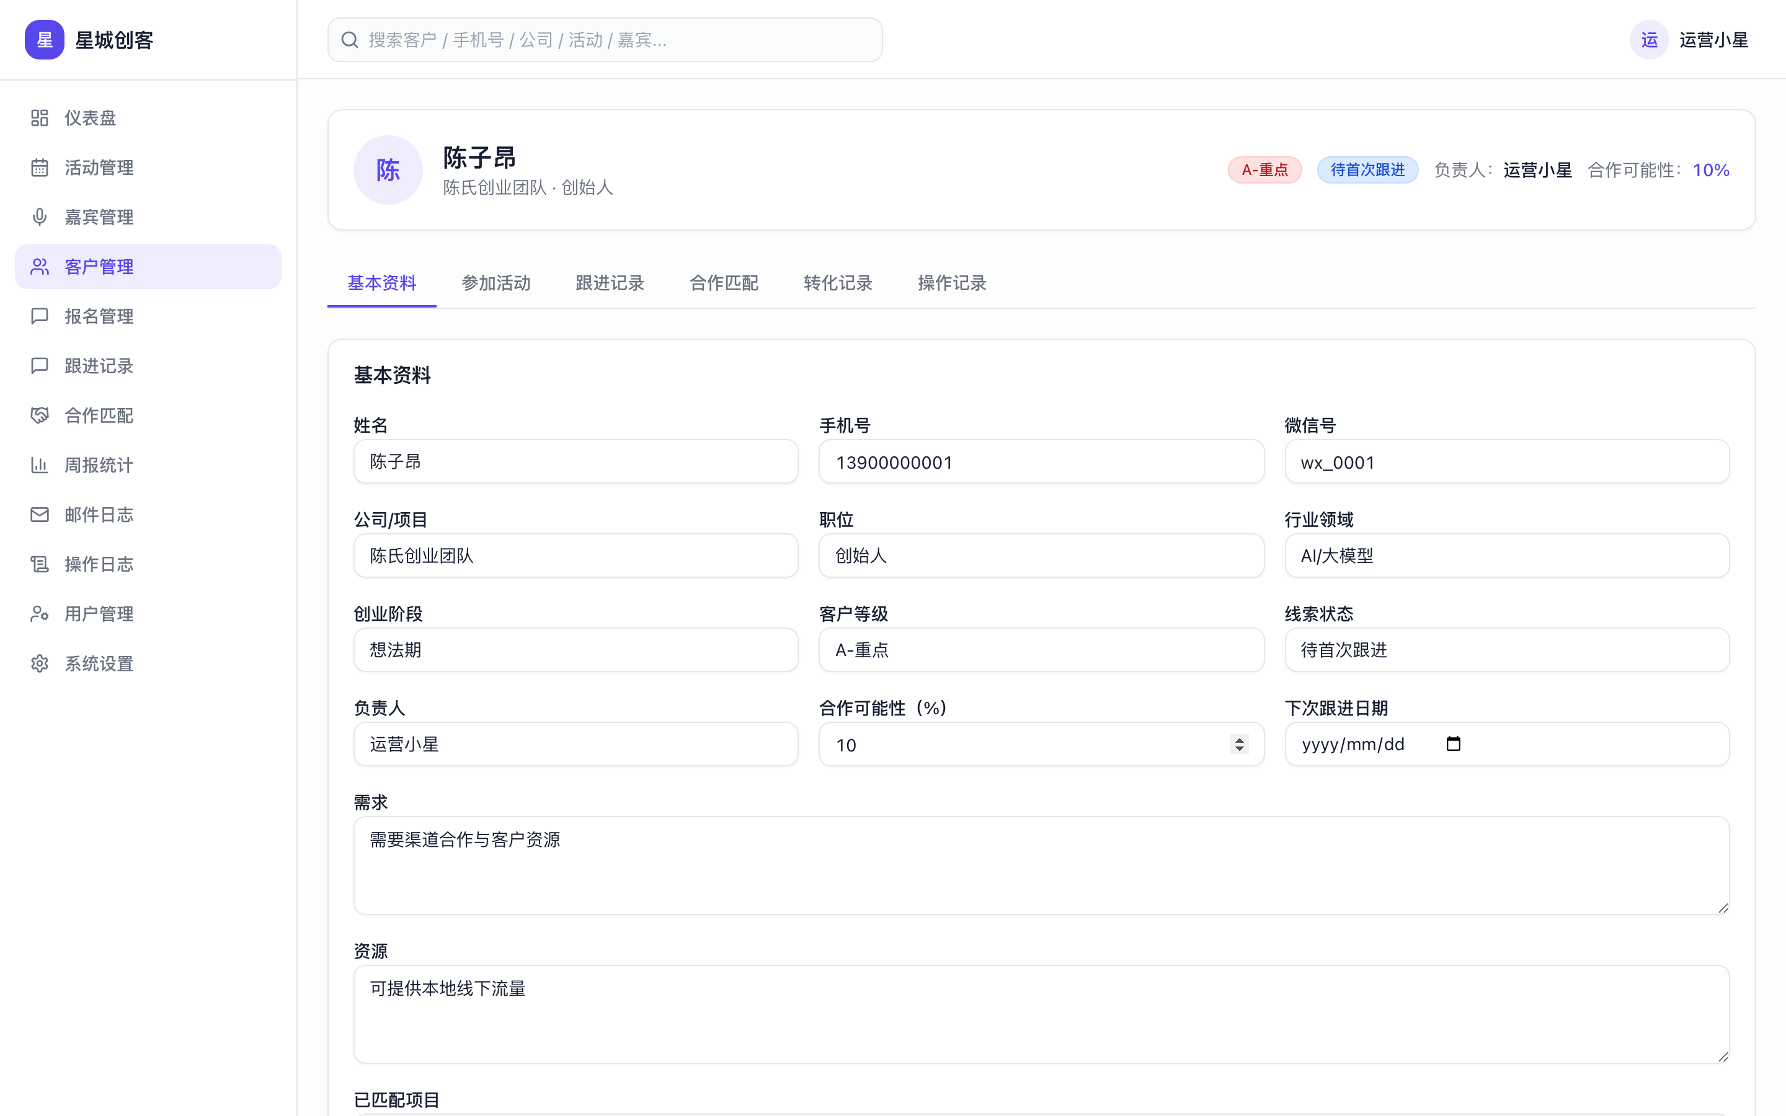
Task: Click the 星城创客 logo icon
Action: pos(44,40)
